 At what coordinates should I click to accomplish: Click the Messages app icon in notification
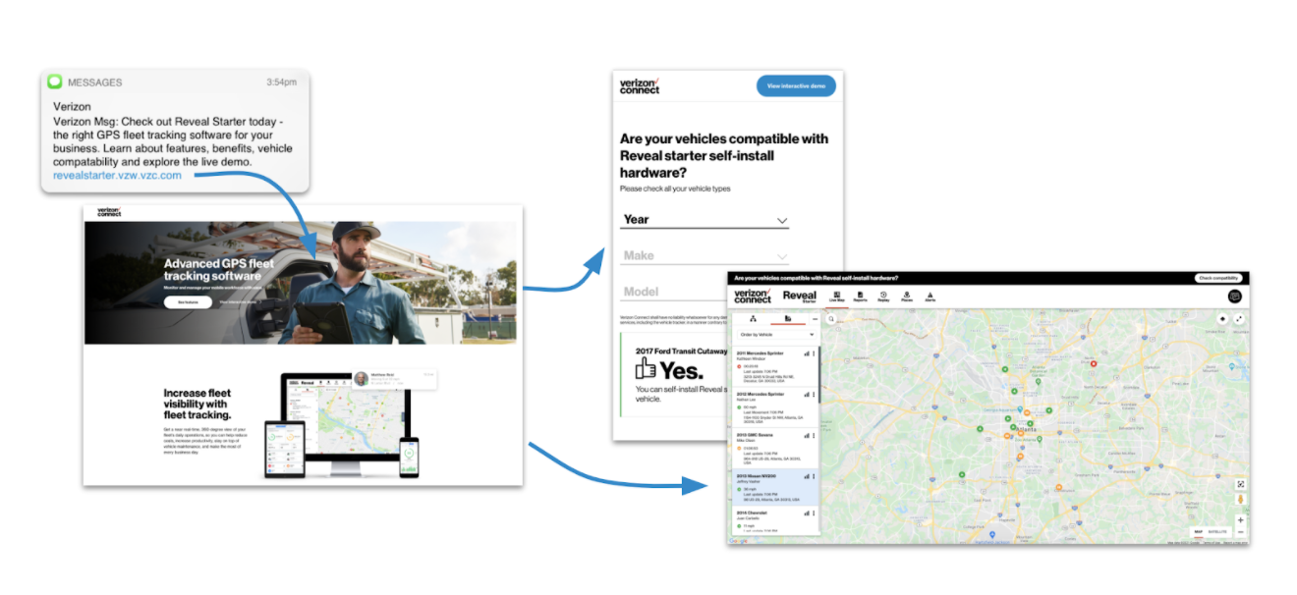click(55, 81)
